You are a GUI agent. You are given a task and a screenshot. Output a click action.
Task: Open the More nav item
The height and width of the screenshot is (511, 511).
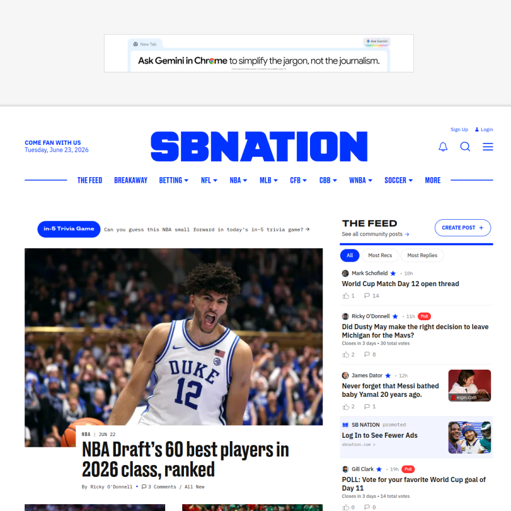(433, 180)
